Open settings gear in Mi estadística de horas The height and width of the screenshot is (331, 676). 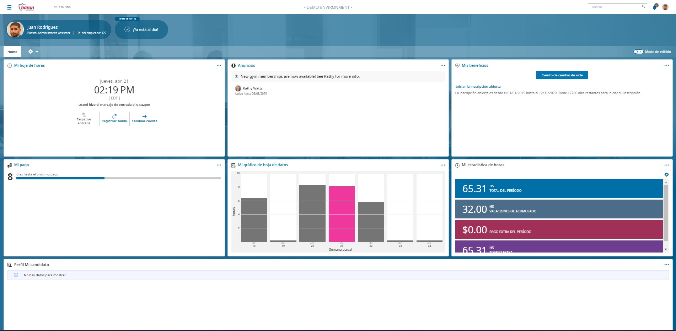(x=666, y=175)
